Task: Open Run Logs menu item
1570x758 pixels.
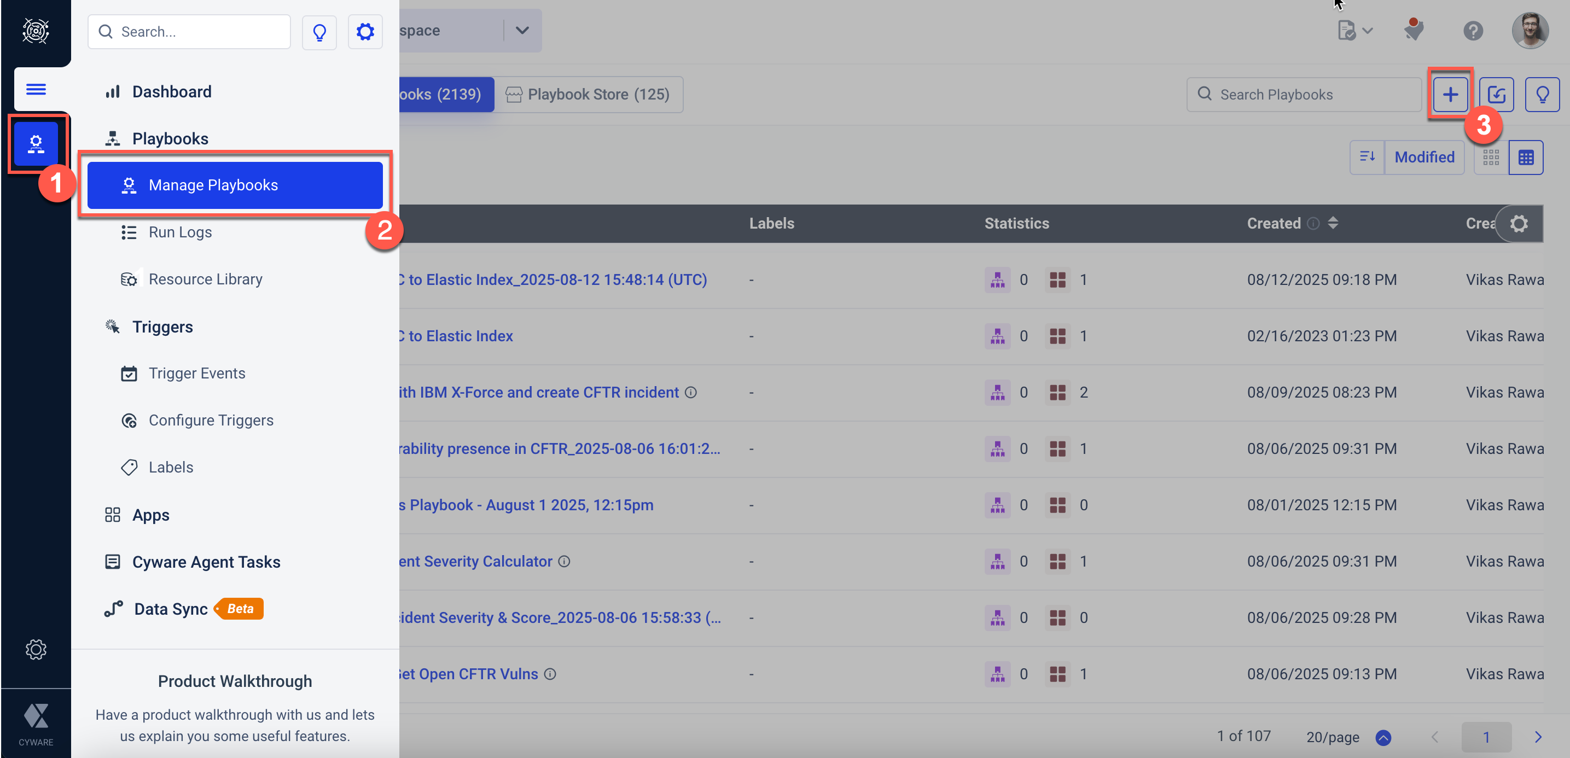Action: (x=180, y=232)
